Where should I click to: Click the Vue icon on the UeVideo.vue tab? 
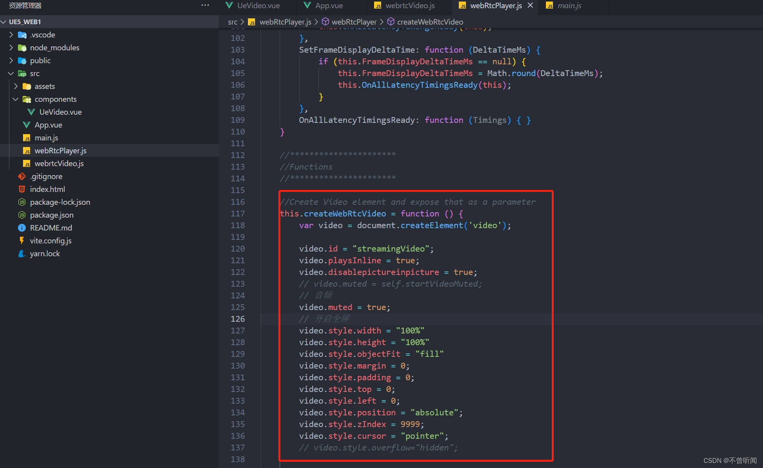pos(229,5)
